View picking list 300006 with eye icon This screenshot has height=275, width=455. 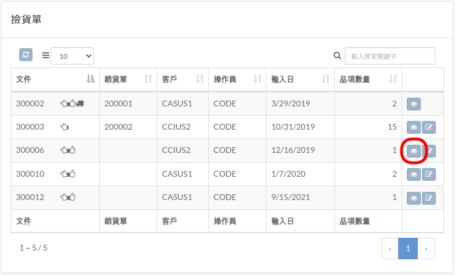tap(414, 151)
